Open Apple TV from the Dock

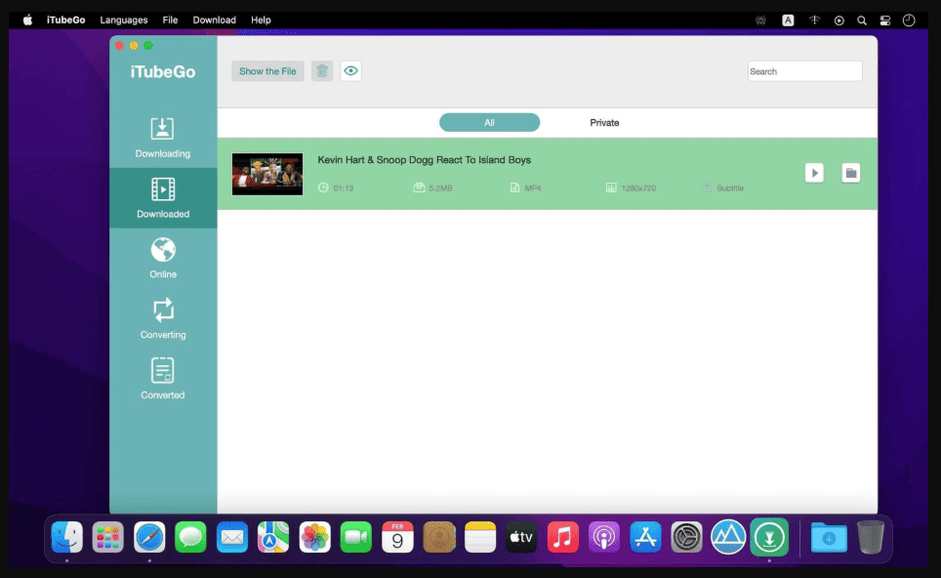click(521, 537)
